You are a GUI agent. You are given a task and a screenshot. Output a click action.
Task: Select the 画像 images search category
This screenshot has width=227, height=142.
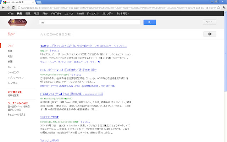pos(10,51)
